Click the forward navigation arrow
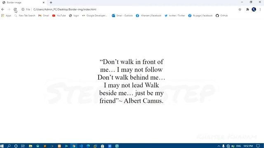This screenshot has height=148, width=264. 9,9
